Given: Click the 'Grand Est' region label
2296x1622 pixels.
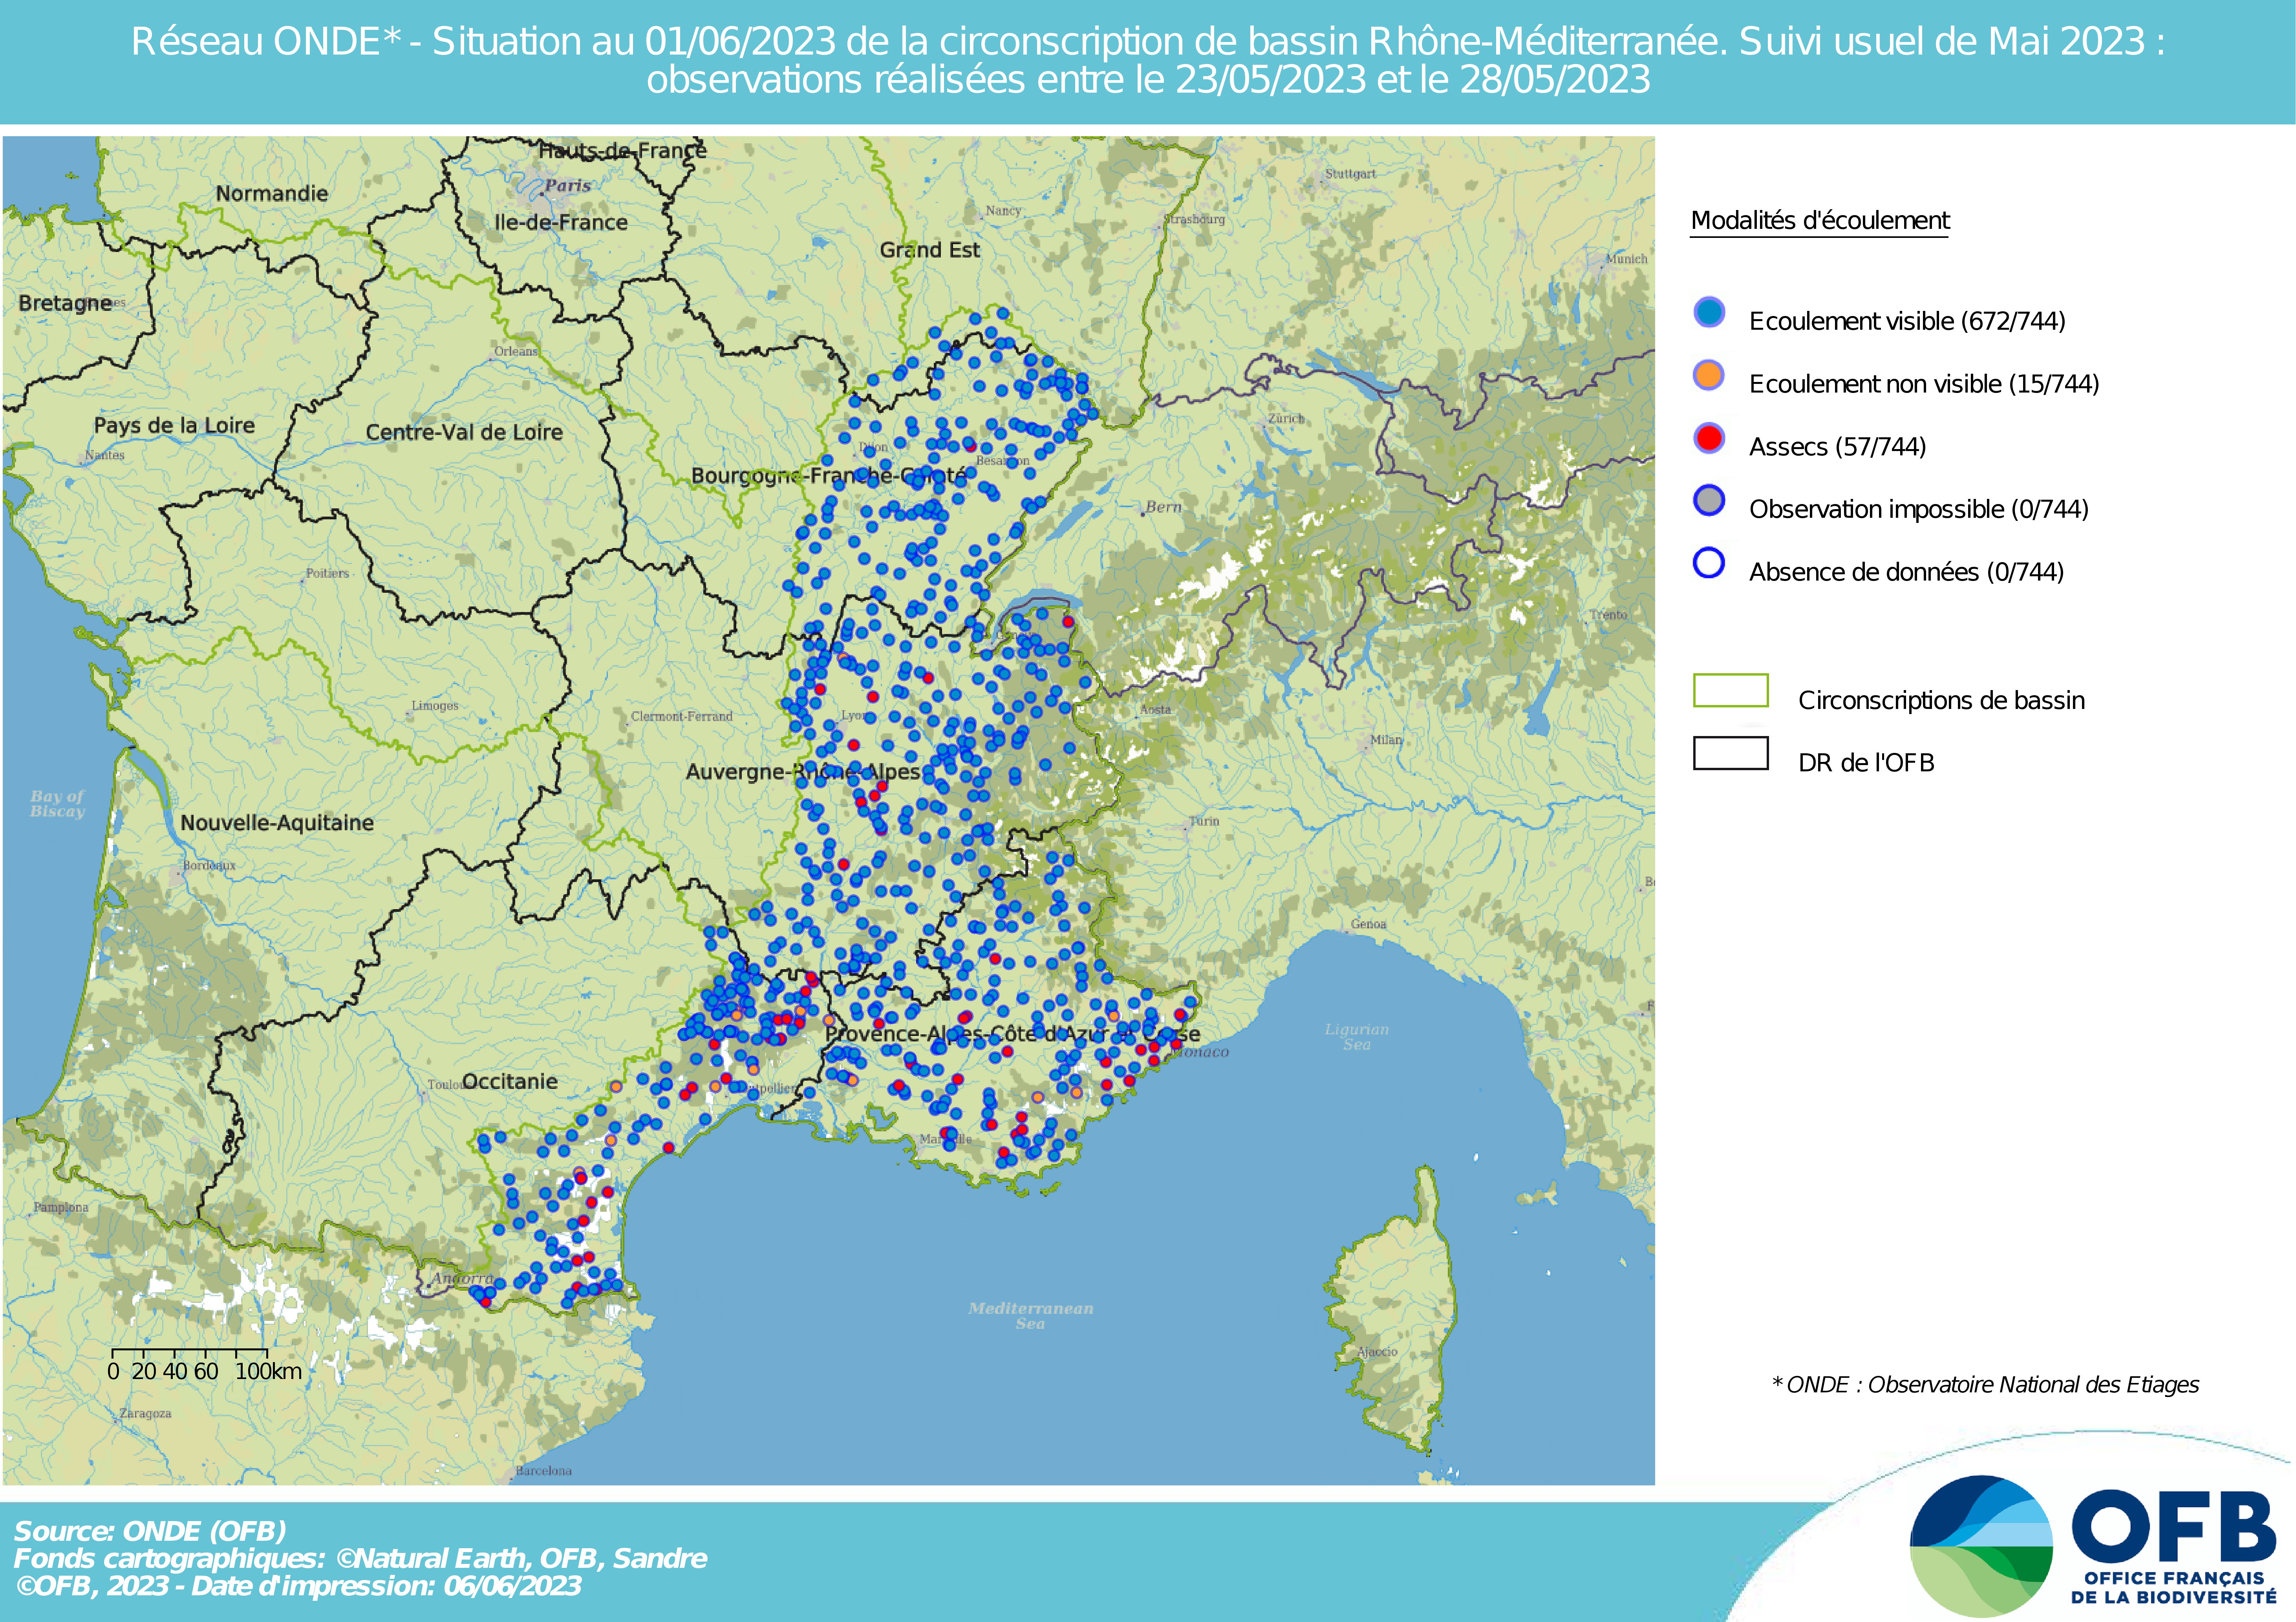Looking at the screenshot, I should point(930,250).
